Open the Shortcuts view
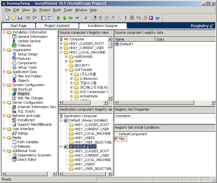Viewport: 217px width, 183px height. [25, 89]
